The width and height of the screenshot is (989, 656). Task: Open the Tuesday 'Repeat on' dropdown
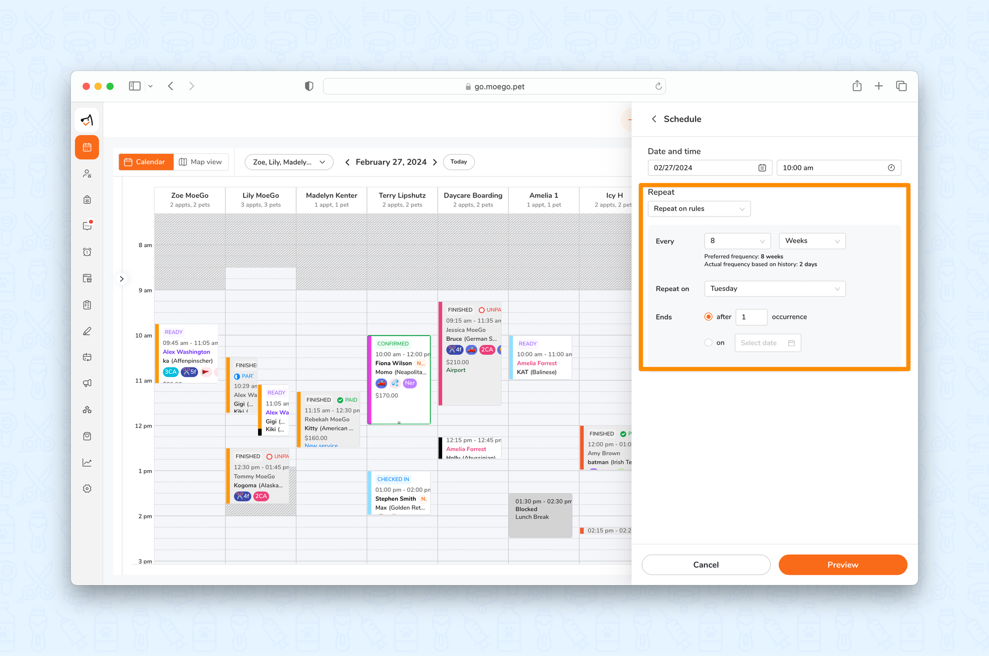coord(774,289)
